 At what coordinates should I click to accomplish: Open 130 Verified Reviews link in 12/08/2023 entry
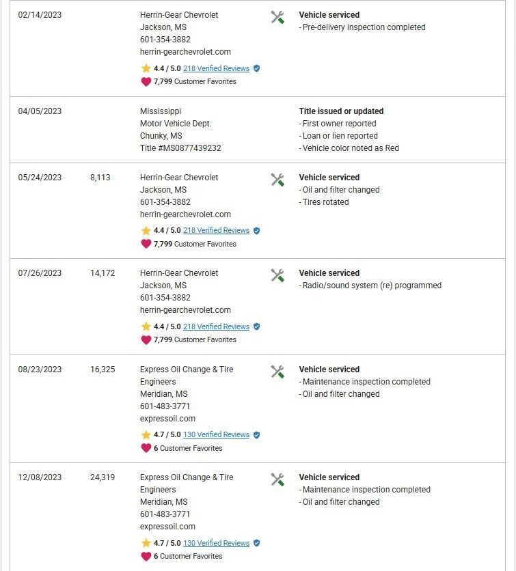point(216,543)
